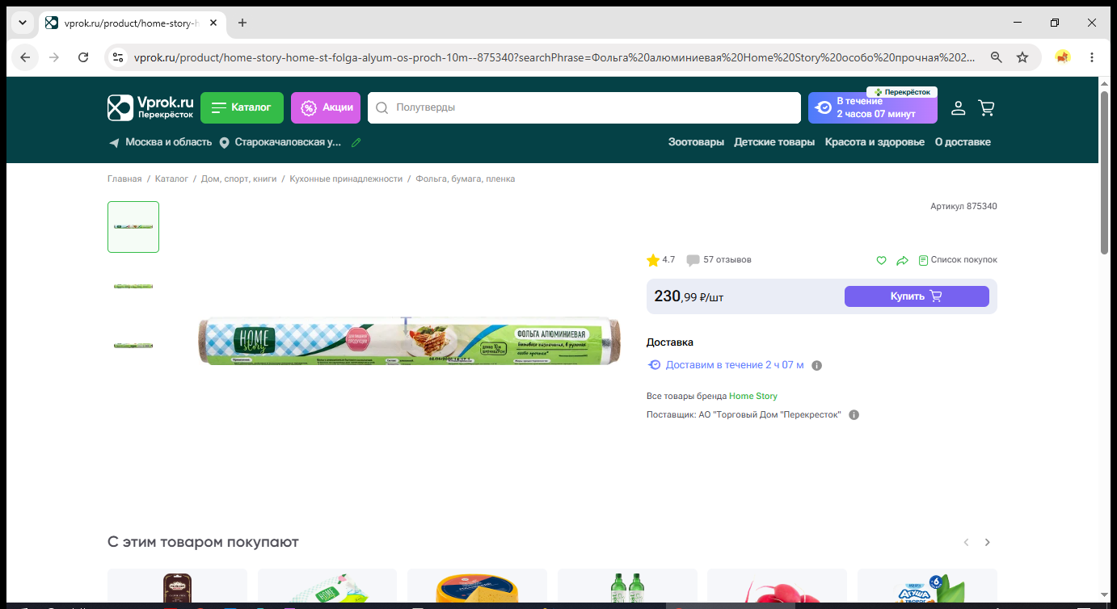Open 'Дом, спорт, книги' breadcrumb
The image size is (1117, 609).
[239, 178]
